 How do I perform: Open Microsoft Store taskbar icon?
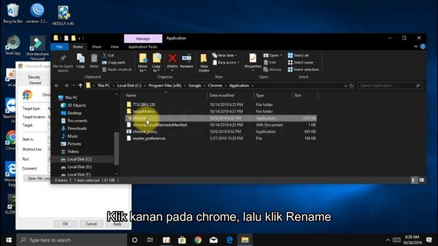(182, 240)
